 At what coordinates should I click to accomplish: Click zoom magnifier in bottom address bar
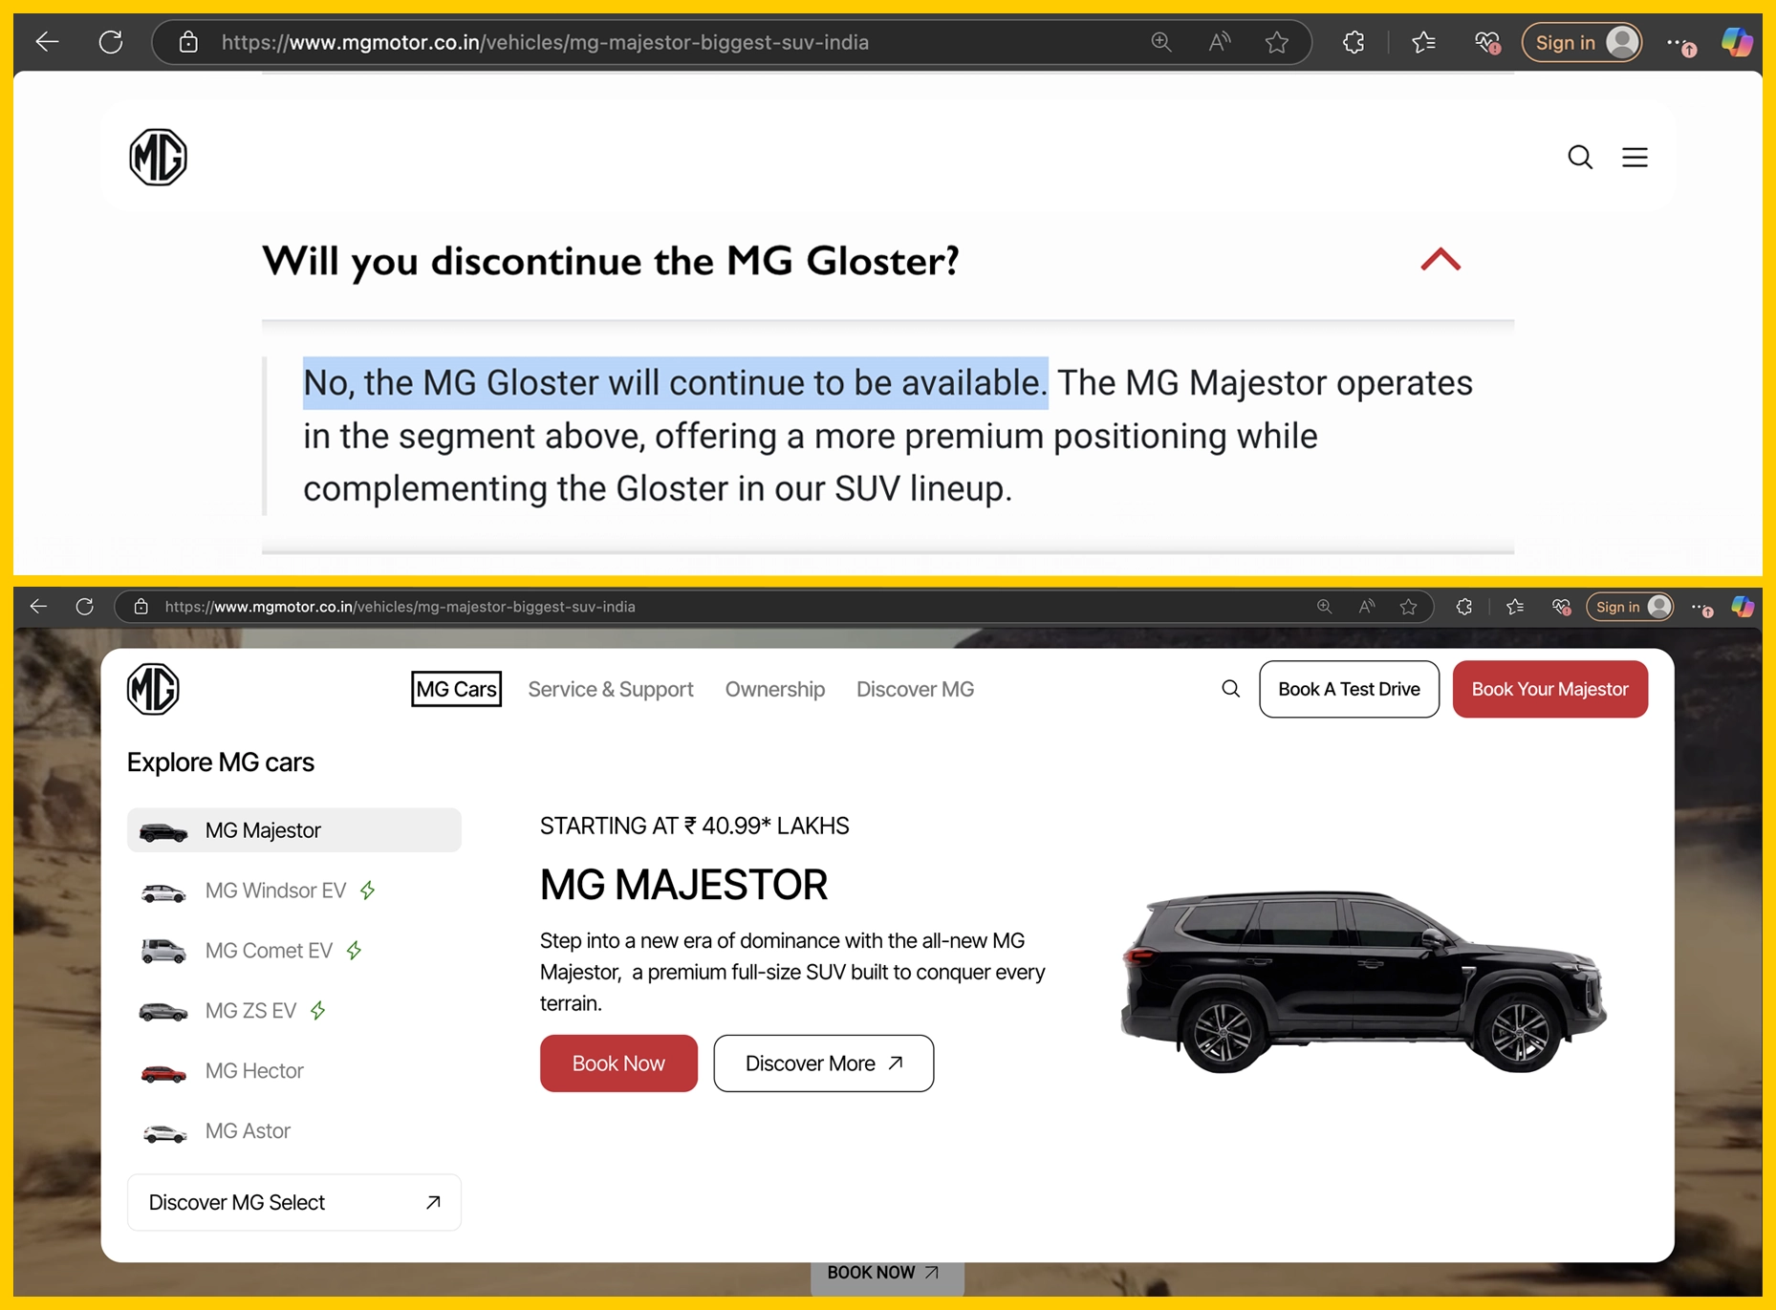point(1324,607)
